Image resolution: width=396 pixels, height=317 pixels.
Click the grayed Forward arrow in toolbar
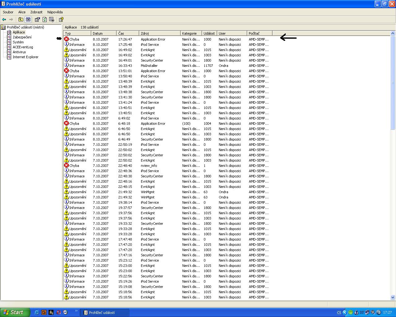(11, 20)
